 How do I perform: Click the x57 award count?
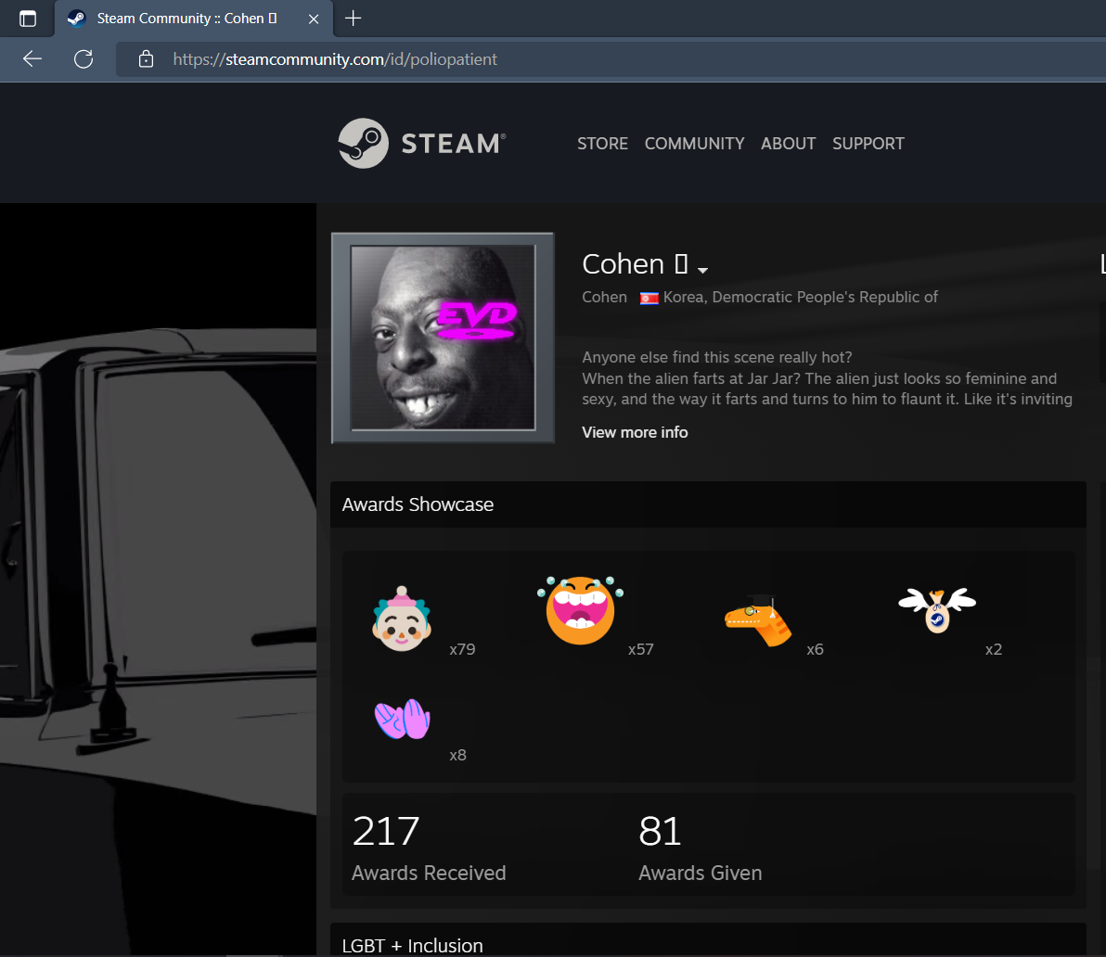pyautogui.click(x=640, y=649)
